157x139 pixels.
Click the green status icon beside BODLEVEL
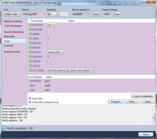click(30, 25)
